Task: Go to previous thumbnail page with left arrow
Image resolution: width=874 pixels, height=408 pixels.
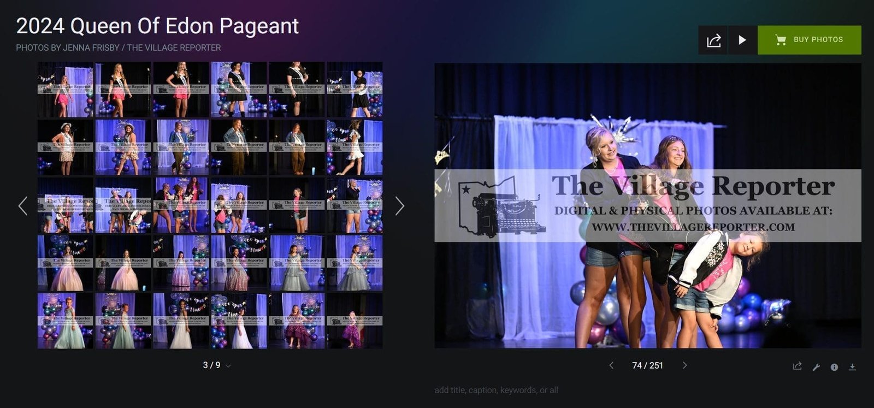Action: [22, 206]
